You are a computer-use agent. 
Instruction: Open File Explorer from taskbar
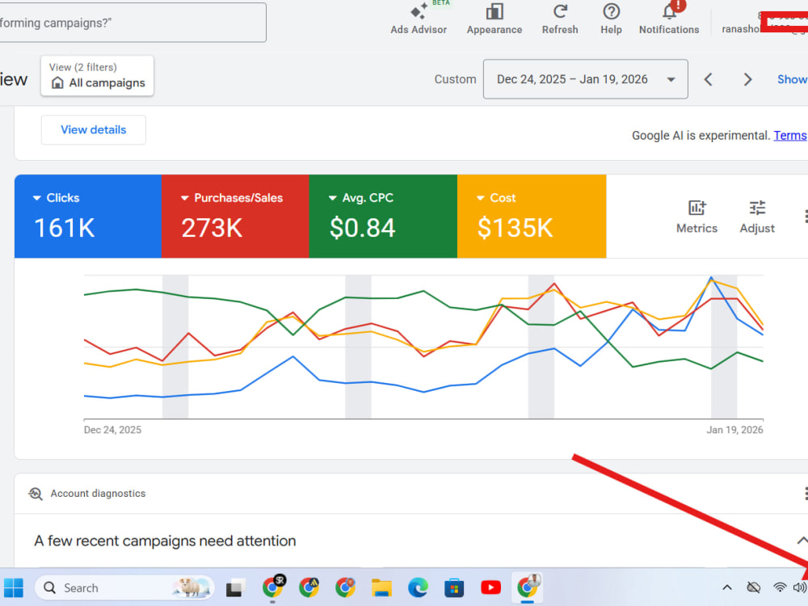click(382, 588)
